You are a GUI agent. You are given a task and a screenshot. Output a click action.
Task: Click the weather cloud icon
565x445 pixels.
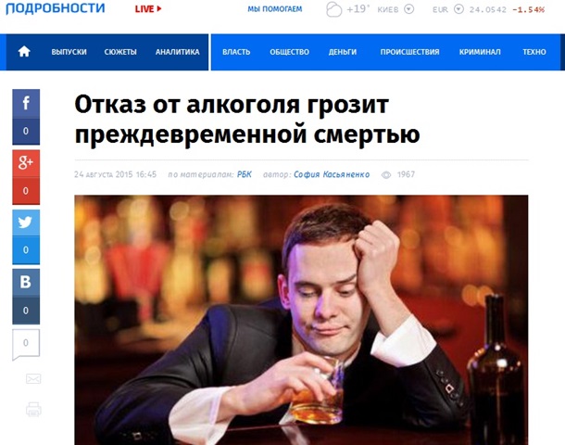click(333, 9)
